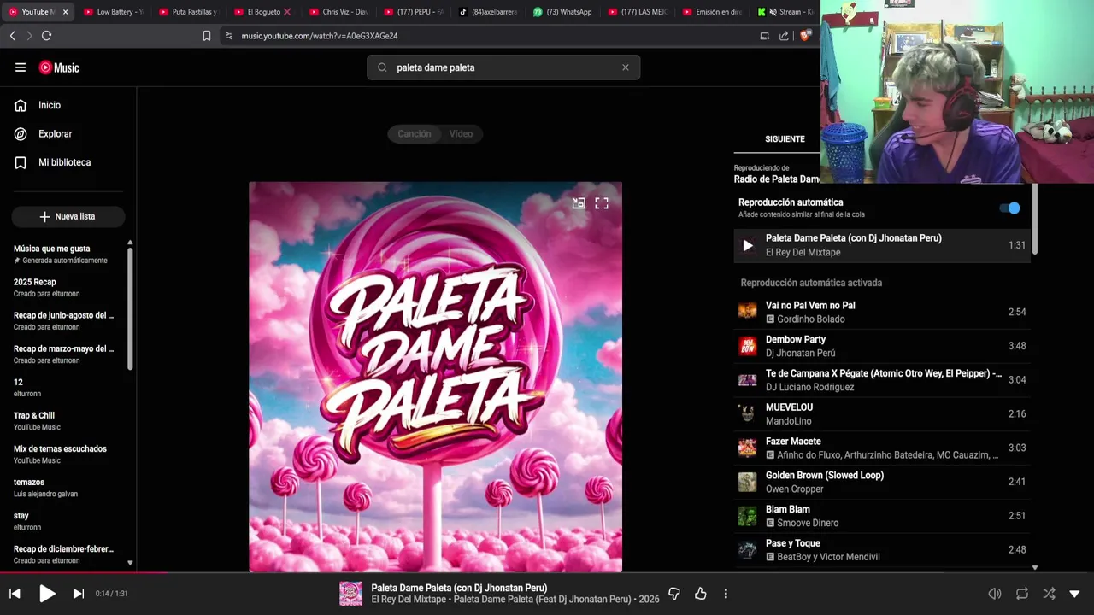Enter fullscreen on the album art
Screen dimensions: 1094x615
(602, 203)
